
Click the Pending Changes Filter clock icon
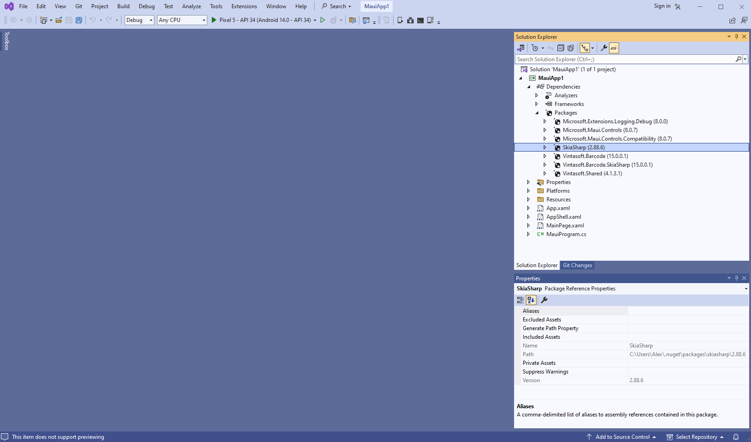tap(535, 48)
